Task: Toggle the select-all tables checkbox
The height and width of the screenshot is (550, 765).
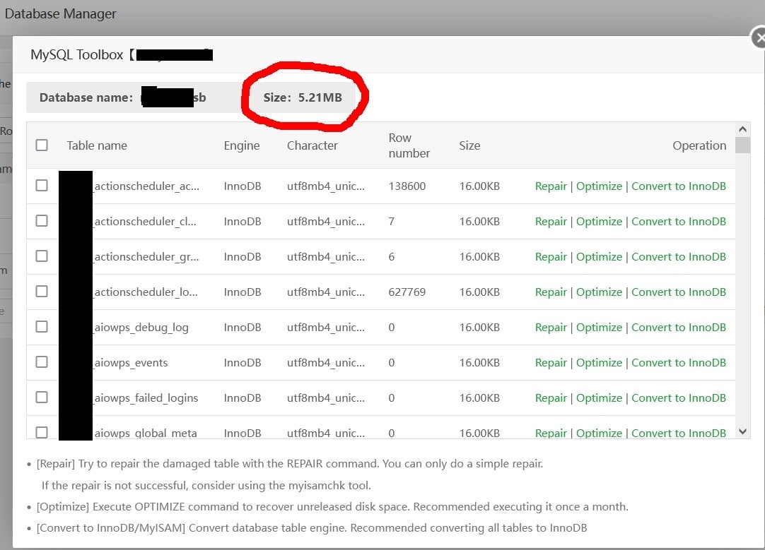Action: [x=42, y=145]
